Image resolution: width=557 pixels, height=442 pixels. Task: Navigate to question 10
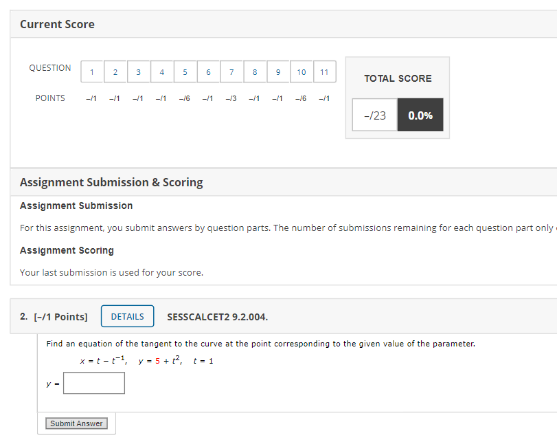[301, 71]
